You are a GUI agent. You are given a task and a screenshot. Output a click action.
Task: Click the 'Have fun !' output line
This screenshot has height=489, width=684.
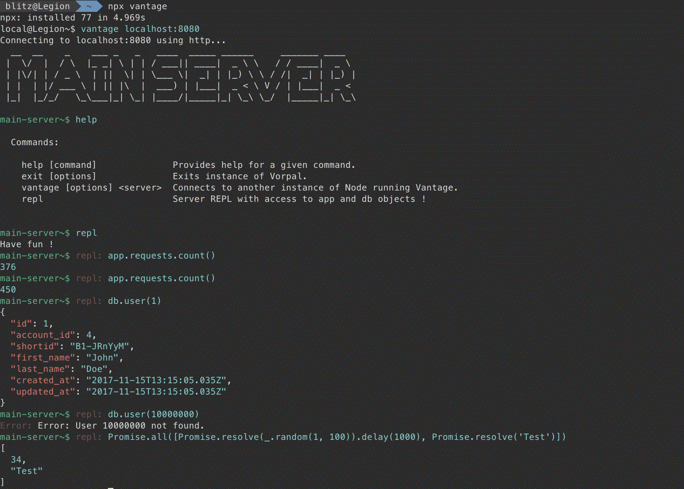27,244
